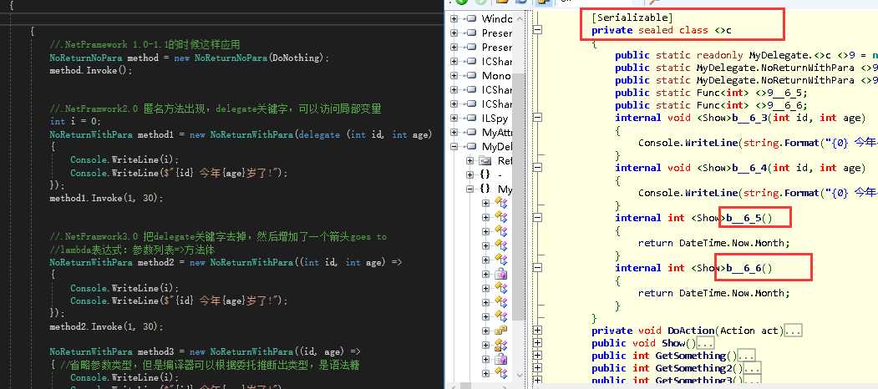Screen dimensions: 878x389
Task: Click the ellipsis box after DoAction(Action act)
Action: tap(792, 331)
